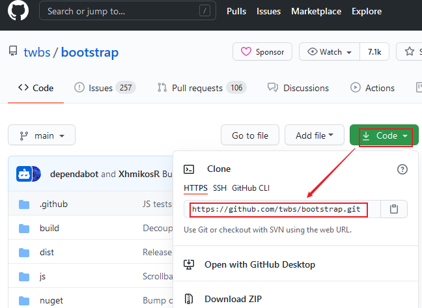Viewport: 422px width, 308px height.
Task: Click the 'Release' commit message on dist row
Action: pyautogui.click(x=158, y=252)
